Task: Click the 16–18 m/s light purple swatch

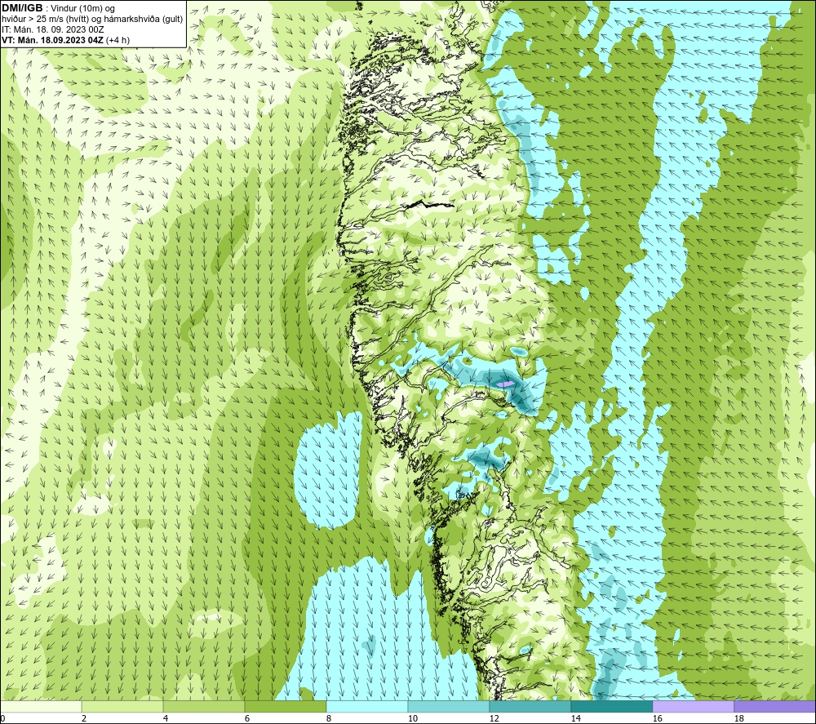Action: 693,706
